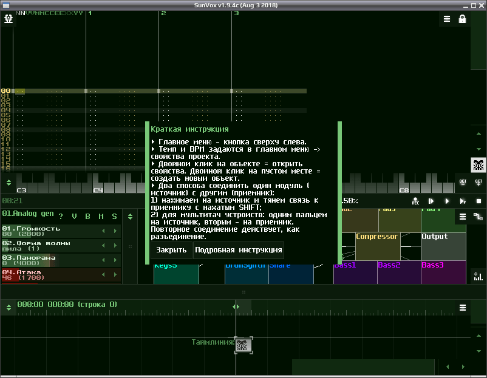Viewport: 487px width, 378px height.
Task: Toggle REC recording mode
Action: pyautogui.click(x=415, y=201)
